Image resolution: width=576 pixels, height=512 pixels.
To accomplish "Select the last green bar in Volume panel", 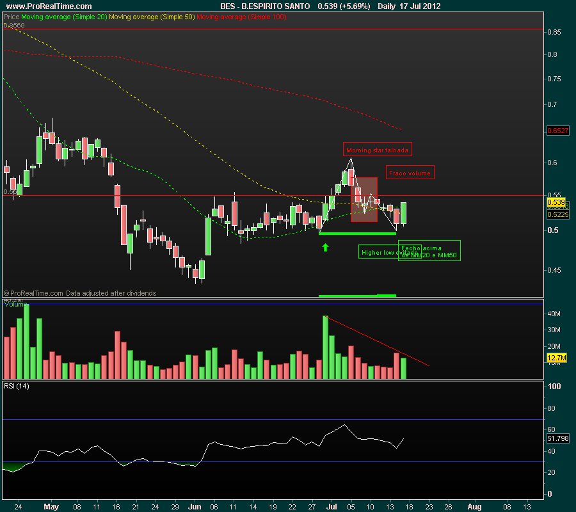I will (x=403, y=368).
